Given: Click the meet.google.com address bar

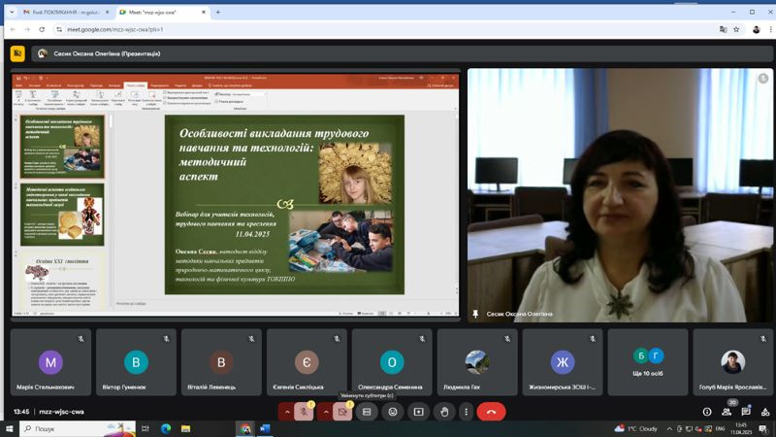Looking at the screenshot, I should pyautogui.click(x=386, y=30).
